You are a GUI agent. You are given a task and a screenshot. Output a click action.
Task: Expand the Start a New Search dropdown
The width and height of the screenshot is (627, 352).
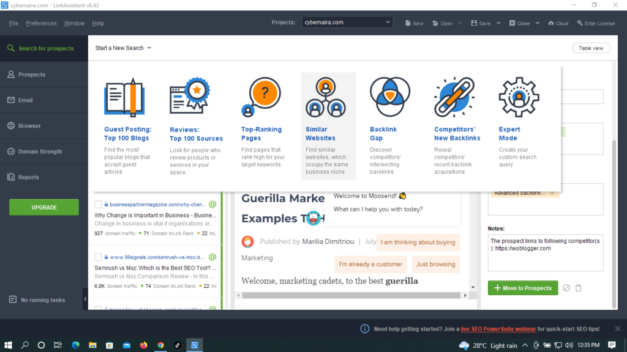tap(123, 47)
